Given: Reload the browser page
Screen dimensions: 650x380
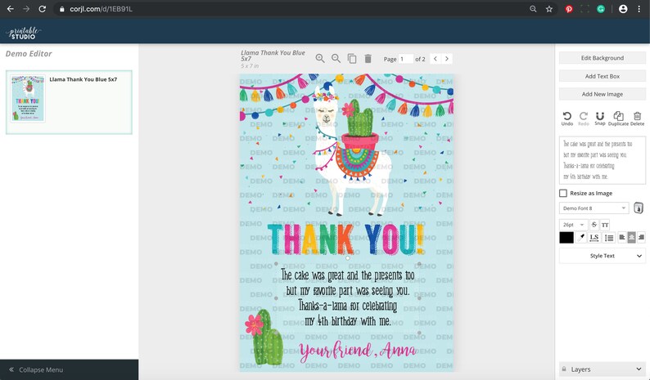Looking at the screenshot, I should [43, 9].
